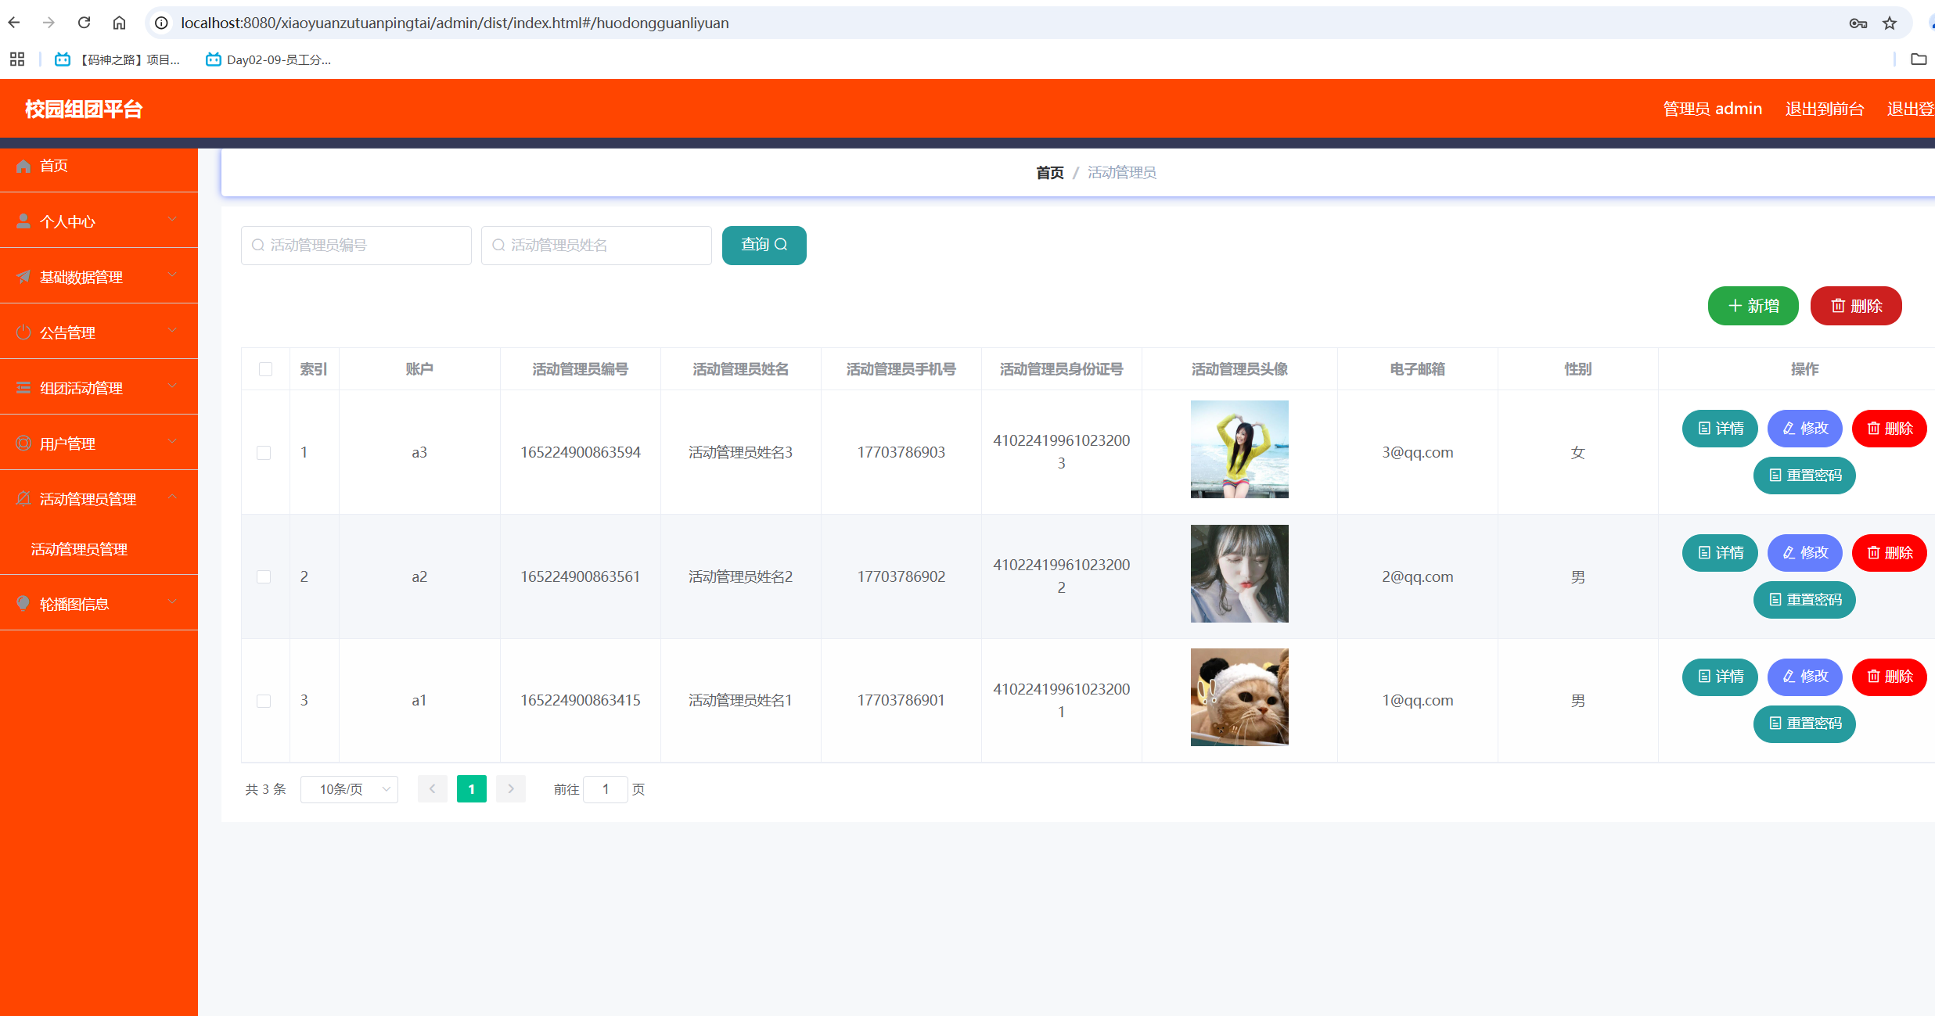
Task: Click the 查询 search button
Action: click(x=764, y=246)
